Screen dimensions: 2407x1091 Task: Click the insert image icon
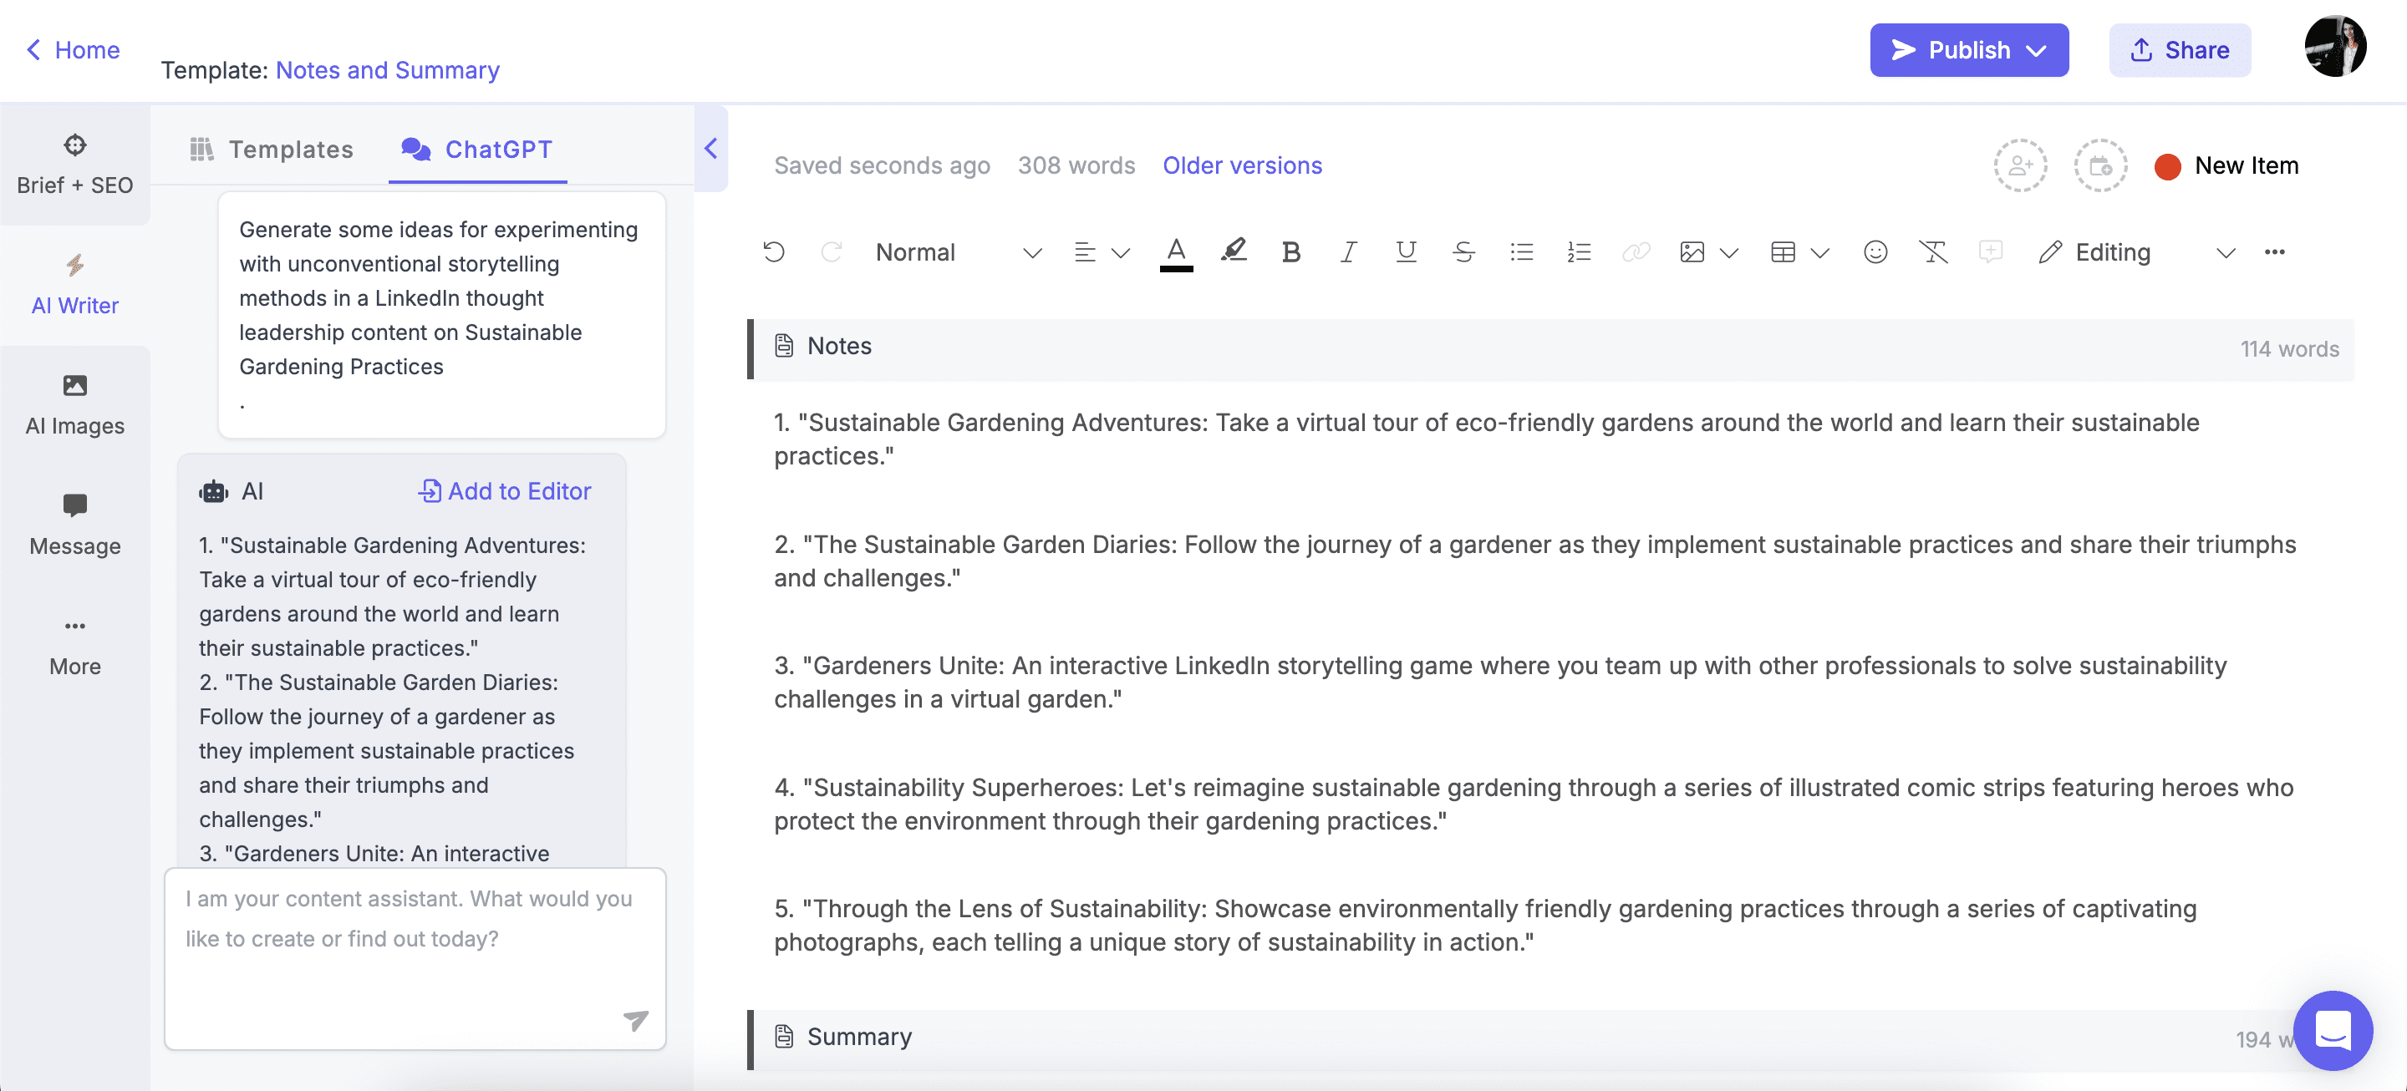click(1692, 252)
